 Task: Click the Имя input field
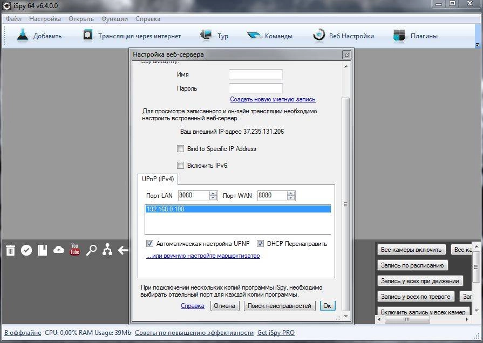click(256, 74)
